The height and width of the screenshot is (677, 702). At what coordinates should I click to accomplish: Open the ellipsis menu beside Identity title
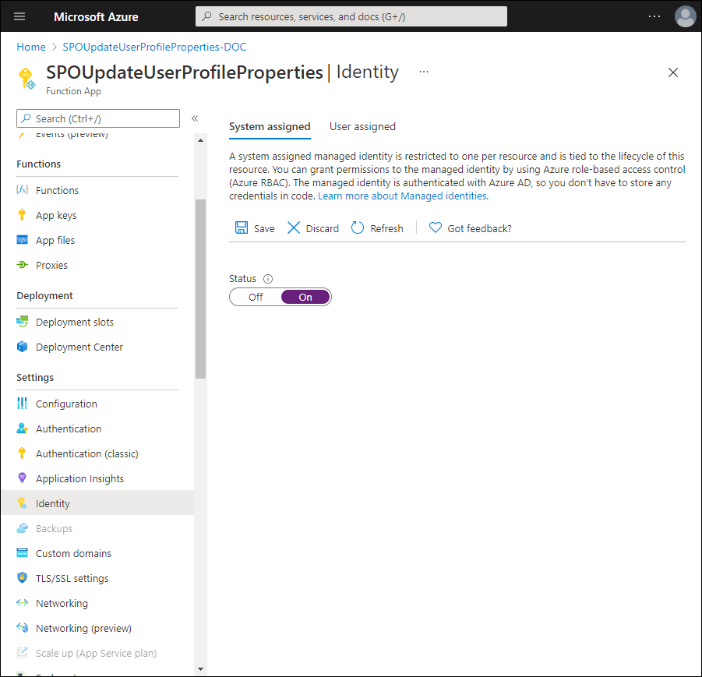click(x=424, y=72)
